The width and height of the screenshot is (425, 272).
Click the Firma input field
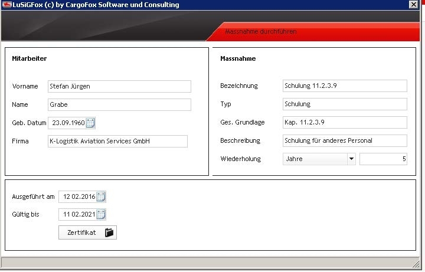pos(117,141)
